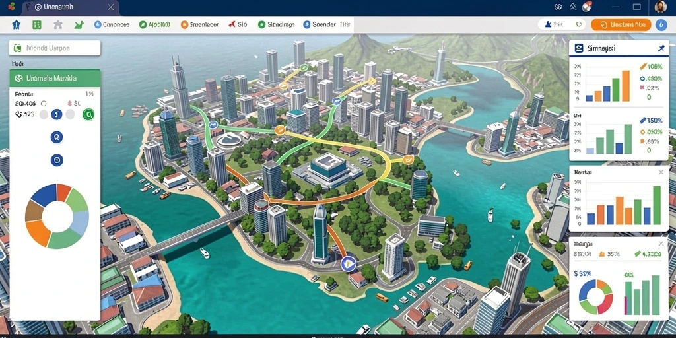Screen dimensions: 676x338
Task: Close the Nertal chart panel
Action: 661,172
